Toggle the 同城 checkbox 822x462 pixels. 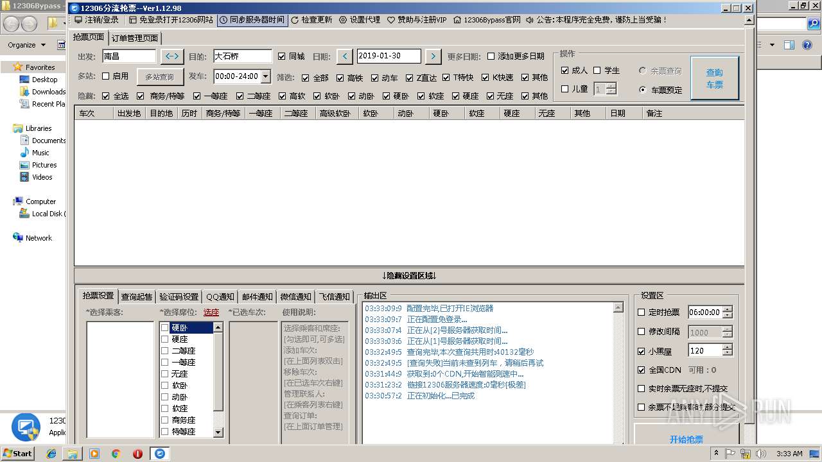coord(282,56)
